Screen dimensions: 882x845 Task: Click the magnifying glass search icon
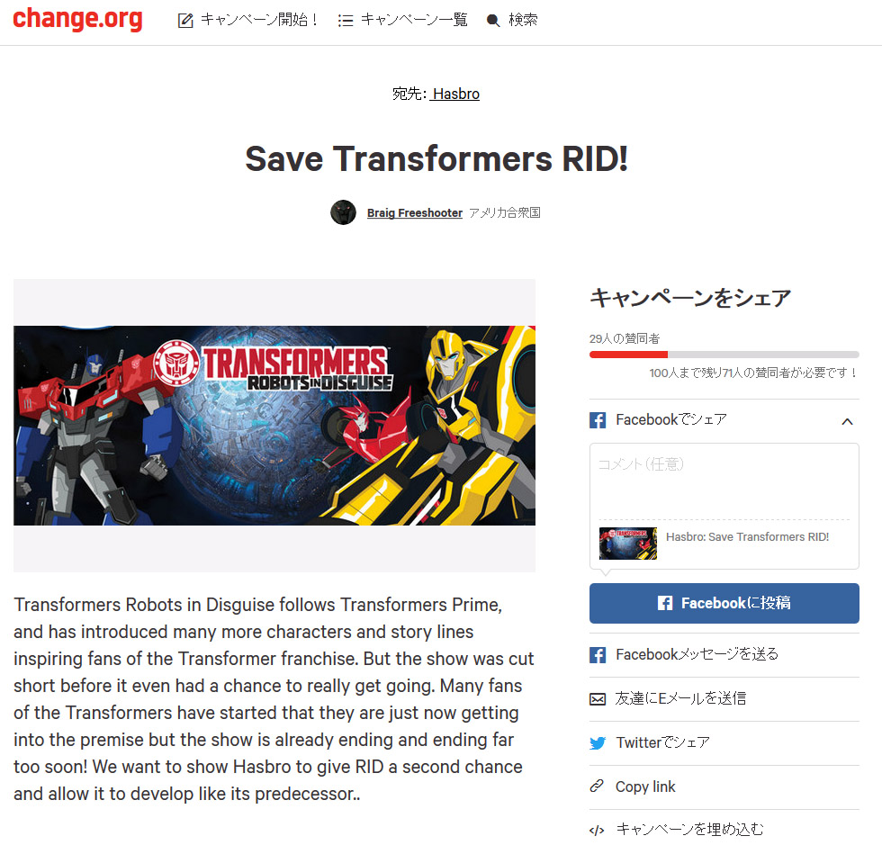pos(493,21)
